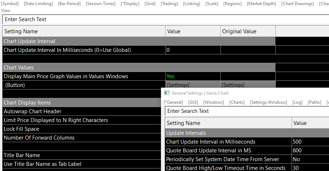Select 'Periodically Set System Date Time From Server'
329x171 pixels.
[228, 159]
